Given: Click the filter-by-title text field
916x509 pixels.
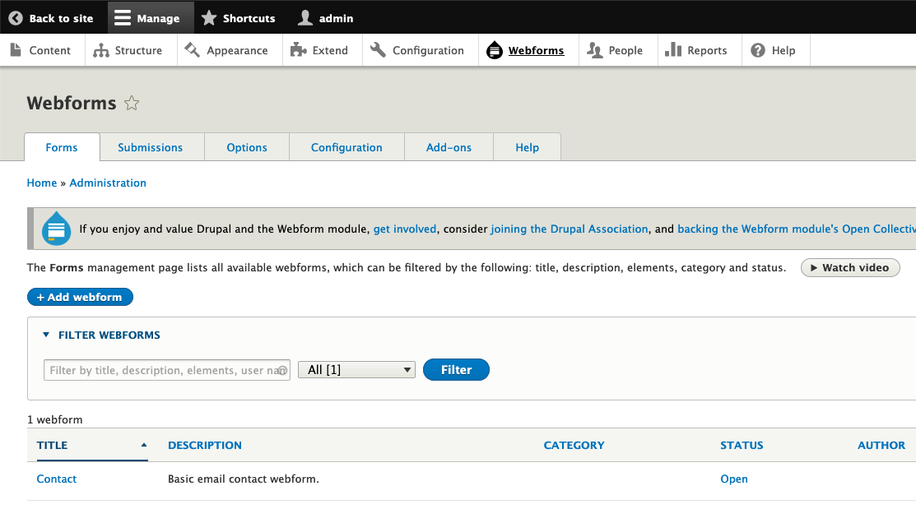Looking at the screenshot, I should coord(165,369).
